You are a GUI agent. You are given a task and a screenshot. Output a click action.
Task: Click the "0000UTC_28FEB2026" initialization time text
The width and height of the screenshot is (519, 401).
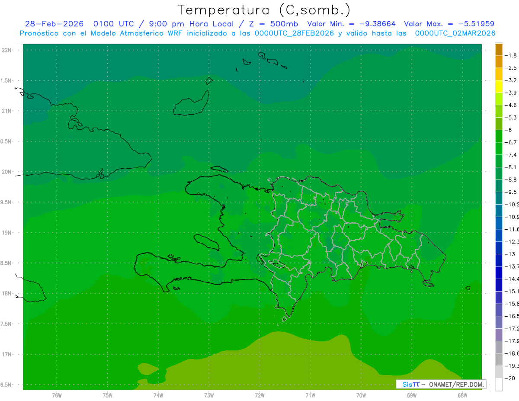point(294,33)
